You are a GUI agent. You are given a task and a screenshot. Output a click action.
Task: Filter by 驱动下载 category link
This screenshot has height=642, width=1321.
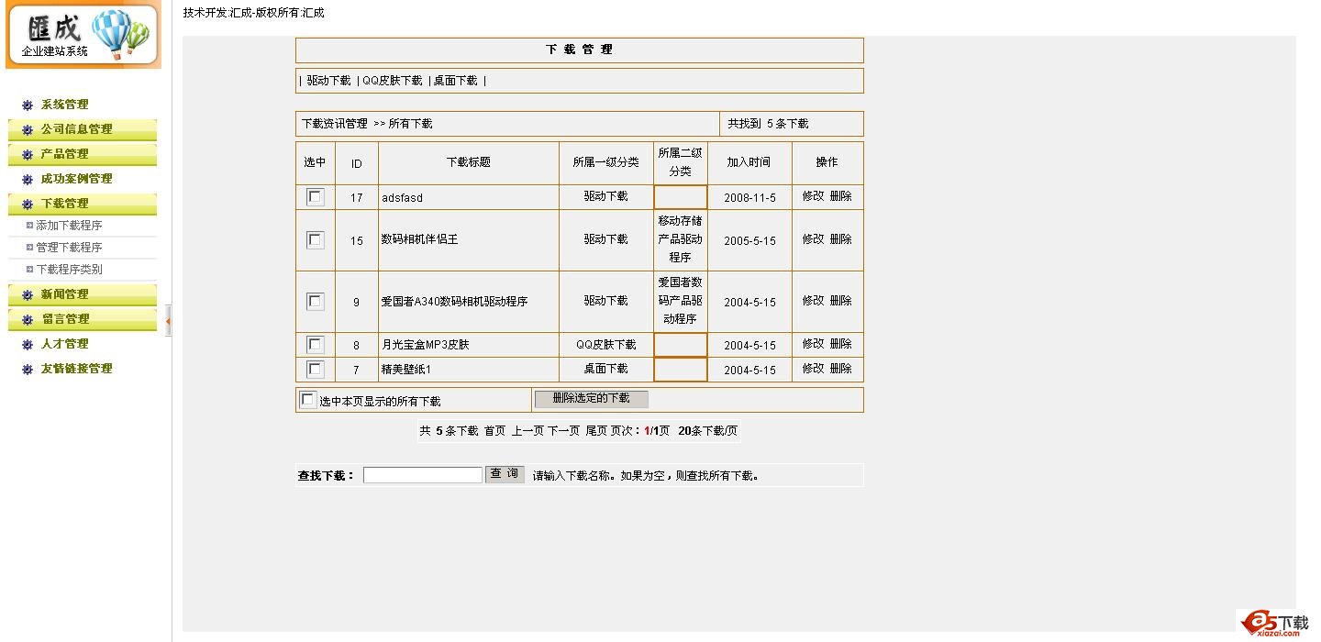pyautogui.click(x=328, y=81)
